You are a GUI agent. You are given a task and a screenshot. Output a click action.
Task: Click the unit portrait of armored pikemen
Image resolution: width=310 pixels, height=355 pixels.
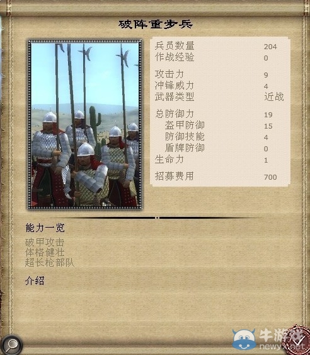pyautogui.click(x=85, y=124)
